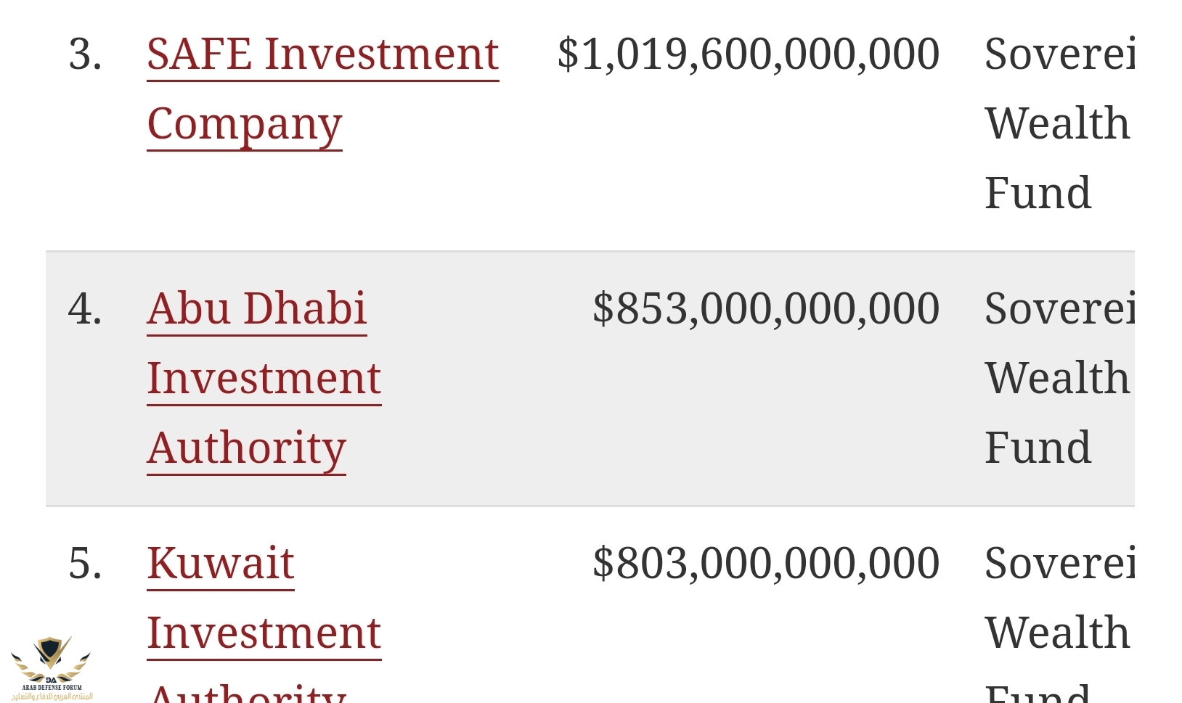Click "Sovereign" in the SAFE Investment row
Screen dimensions: 1182x703
pyautogui.click(x=1059, y=54)
